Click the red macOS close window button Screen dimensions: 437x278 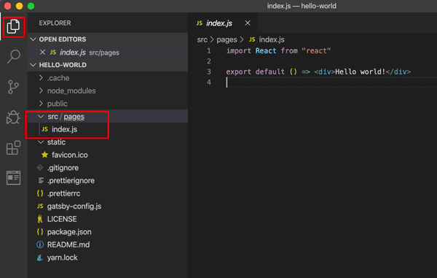[8, 6]
